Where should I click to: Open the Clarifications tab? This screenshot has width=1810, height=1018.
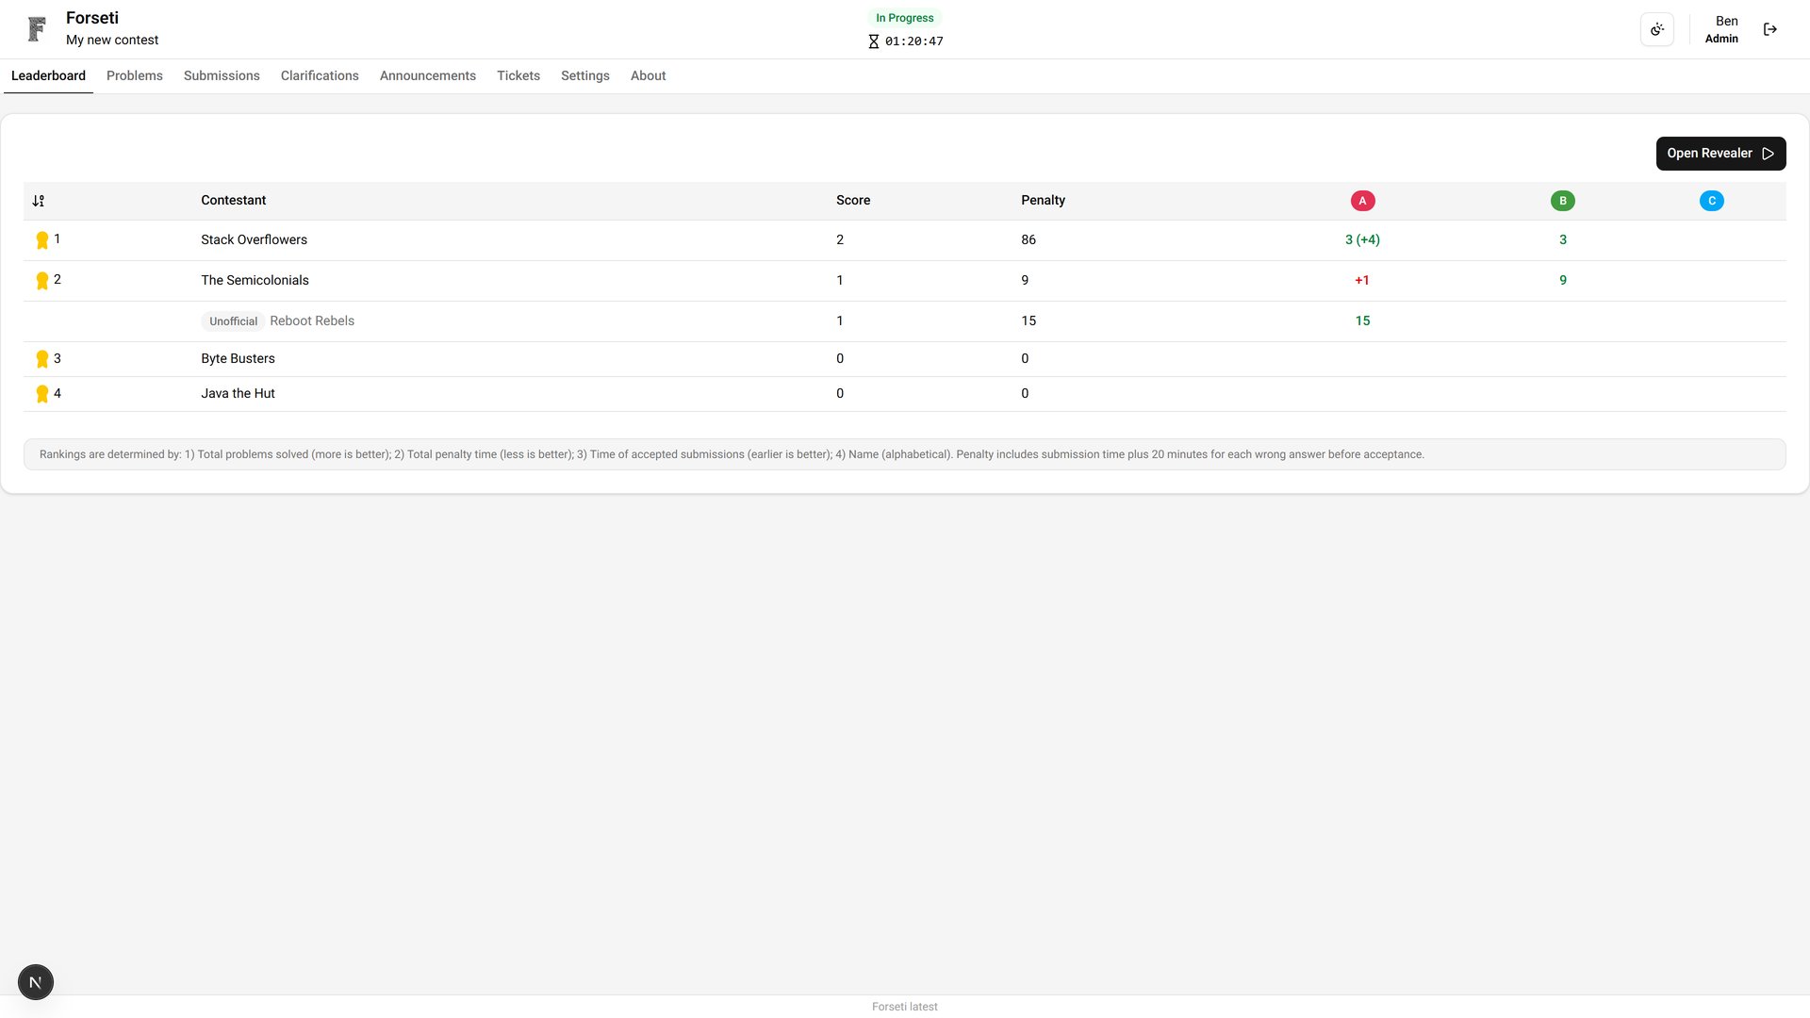point(319,75)
